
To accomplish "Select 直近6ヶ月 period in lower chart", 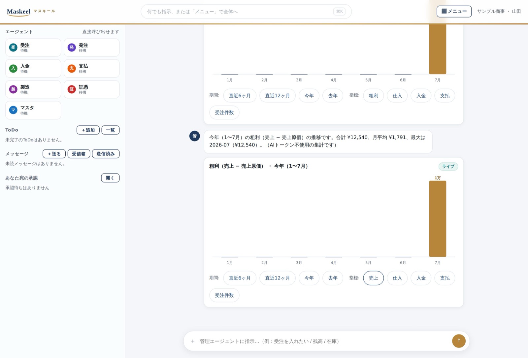I will [x=240, y=278].
